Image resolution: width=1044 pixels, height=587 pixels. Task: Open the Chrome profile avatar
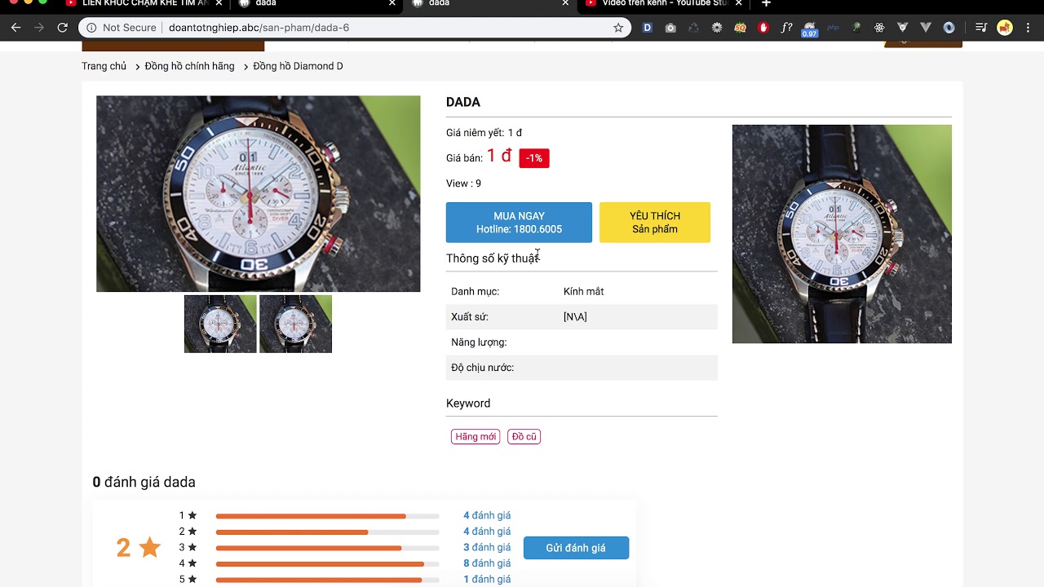1005,28
